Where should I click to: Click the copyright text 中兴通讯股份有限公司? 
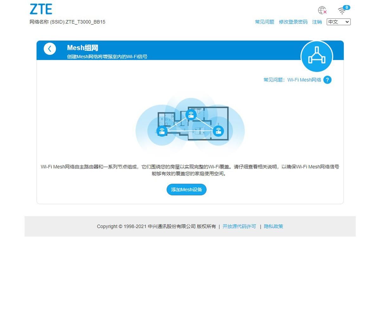click(x=172, y=226)
